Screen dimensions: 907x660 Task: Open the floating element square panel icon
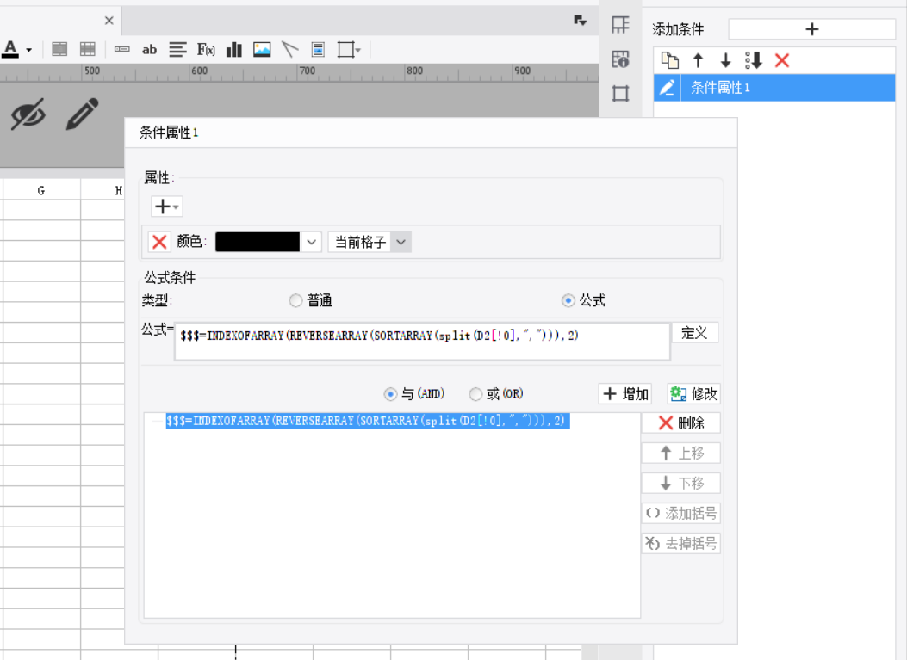pyautogui.click(x=620, y=93)
